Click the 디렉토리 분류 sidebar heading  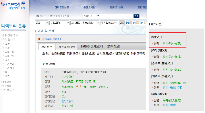14,26
